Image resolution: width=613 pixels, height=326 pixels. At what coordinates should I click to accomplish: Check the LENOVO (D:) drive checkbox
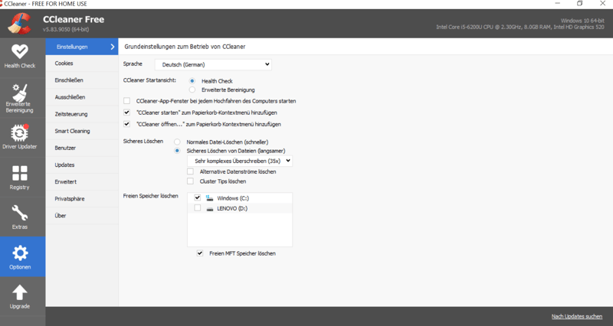click(198, 208)
